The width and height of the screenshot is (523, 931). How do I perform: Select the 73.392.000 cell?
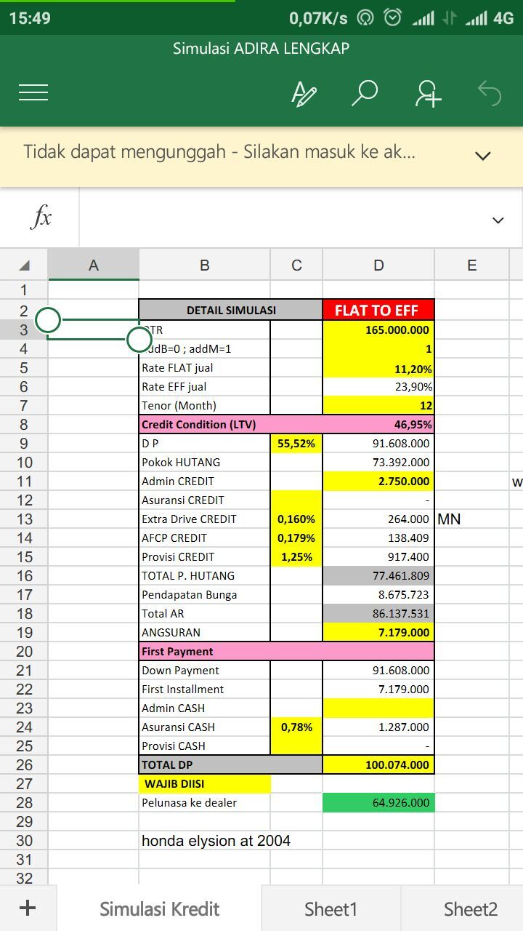(x=378, y=462)
